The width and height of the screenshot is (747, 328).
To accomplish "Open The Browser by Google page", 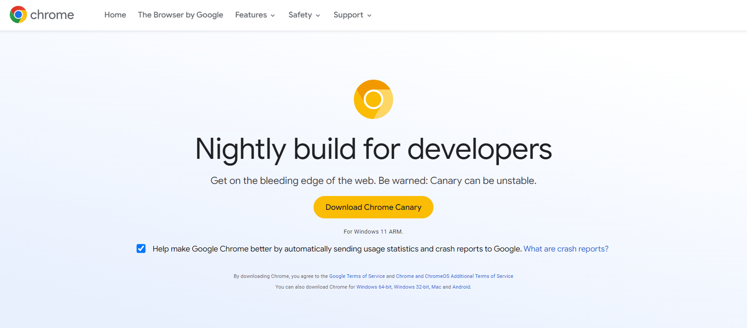I will [180, 15].
